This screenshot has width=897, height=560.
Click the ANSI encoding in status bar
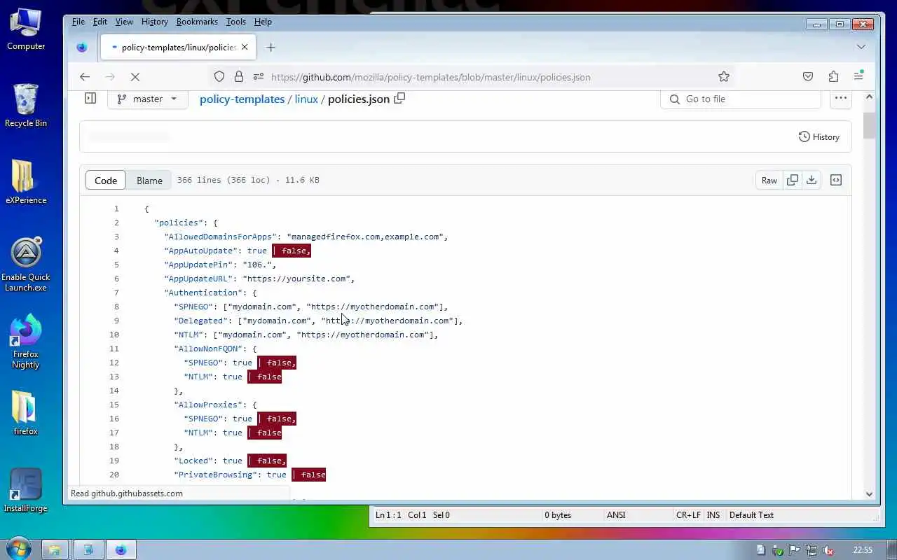pos(616,515)
